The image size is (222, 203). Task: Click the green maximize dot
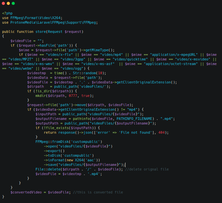[x=14, y=3]
